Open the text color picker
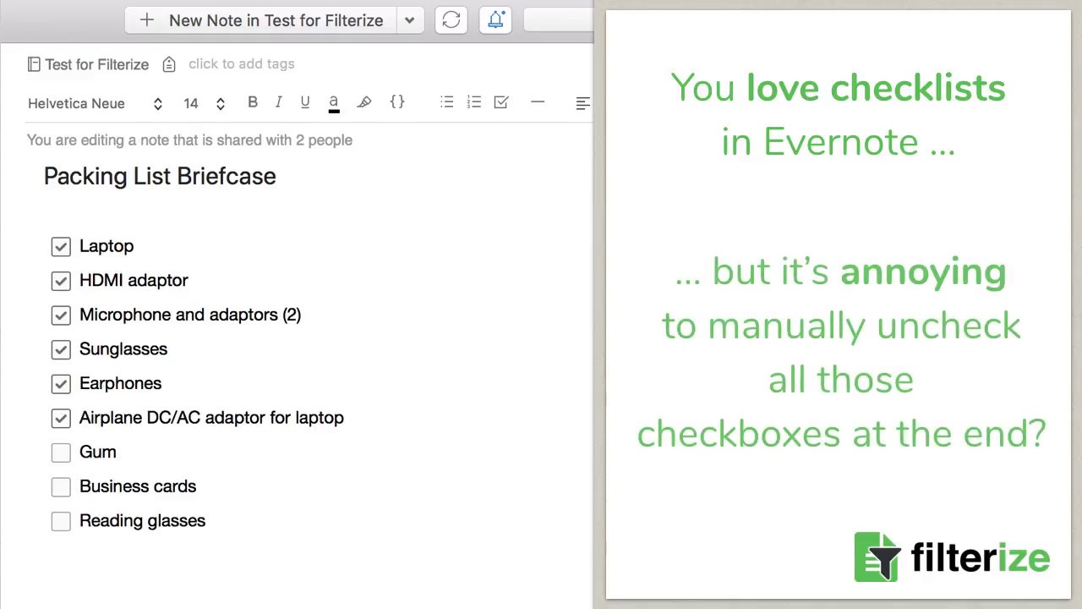1082x609 pixels. coord(334,103)
